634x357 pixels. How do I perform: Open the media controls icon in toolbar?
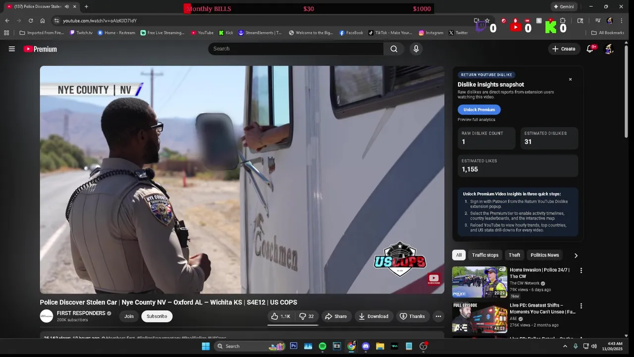(598, 20)
